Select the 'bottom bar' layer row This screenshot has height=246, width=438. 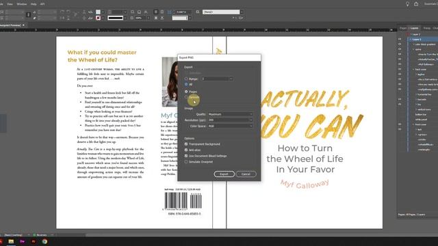(x=421, y=114)
